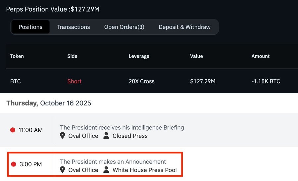
Task: Click the location pin in the Announcement event
Action: click(x=63, y=170)
